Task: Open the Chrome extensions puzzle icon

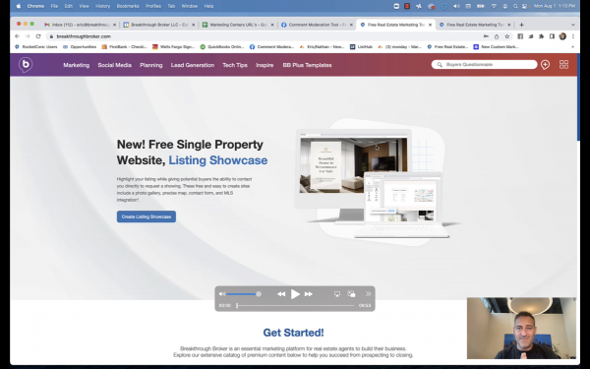Action: click(x=541, y=36)
